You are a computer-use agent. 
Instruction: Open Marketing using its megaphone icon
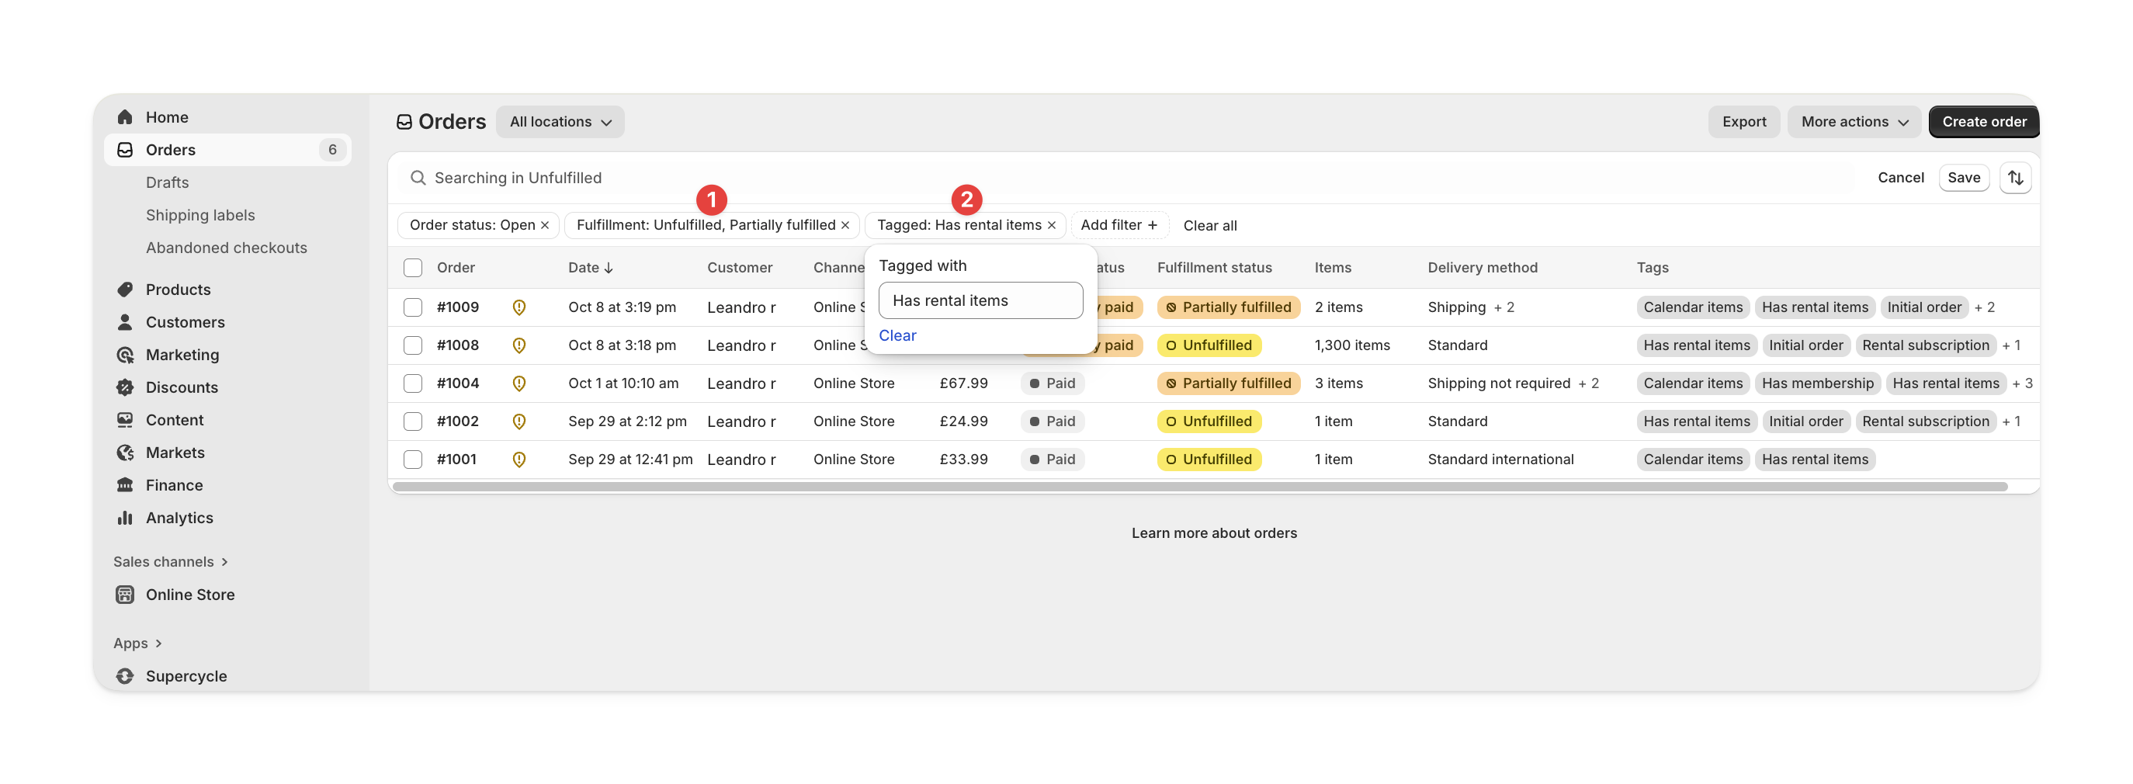125,354
